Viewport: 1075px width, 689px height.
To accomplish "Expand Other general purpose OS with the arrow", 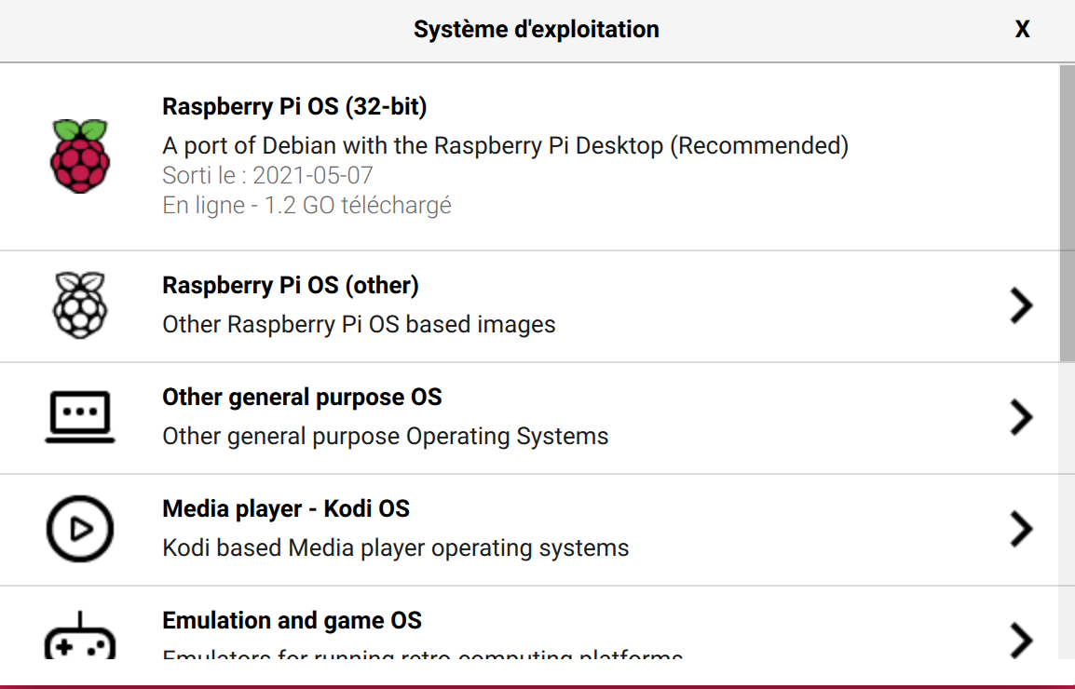I will [1022, 417].
